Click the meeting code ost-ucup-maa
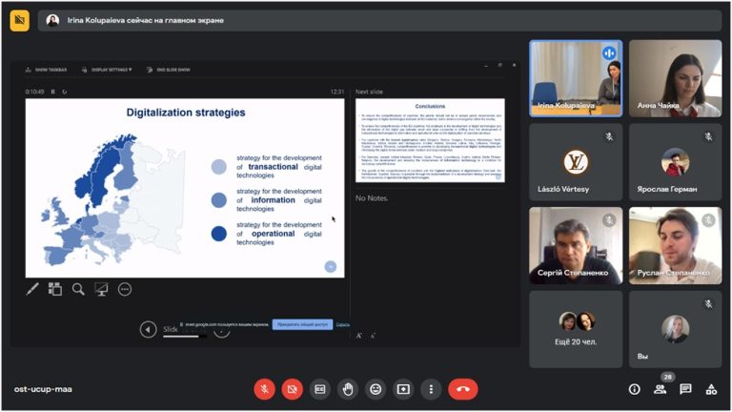 43,389
